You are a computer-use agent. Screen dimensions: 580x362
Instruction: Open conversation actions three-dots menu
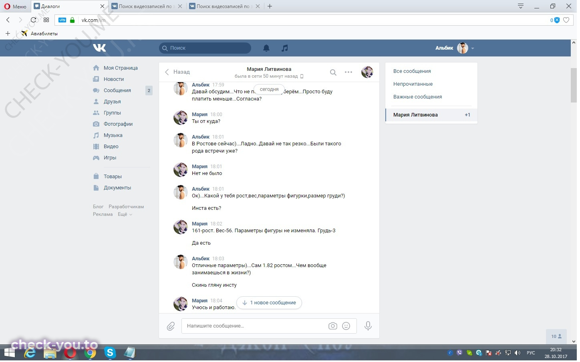point(348,72)
